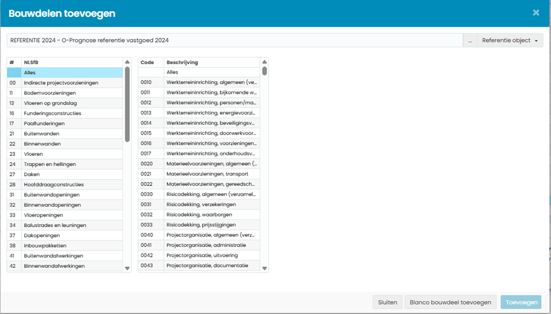Select Trappen en hellingen row
Image resolution: width=551 pixels, height=314 pixels.
[65, 164]
